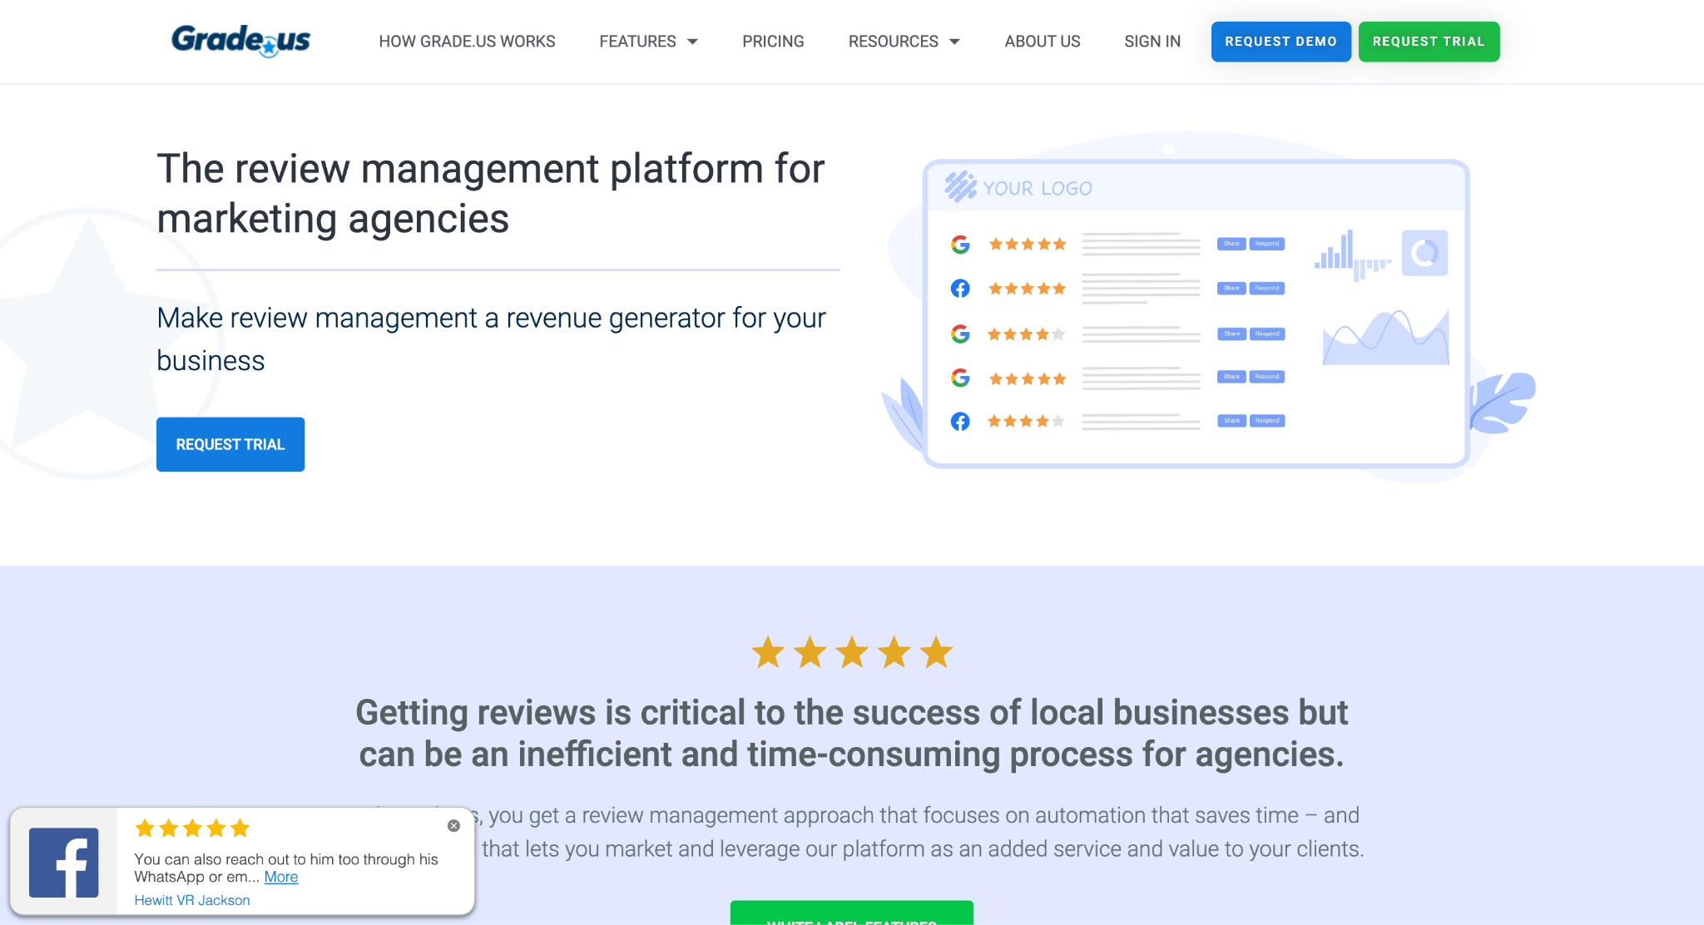Click Sign In in navigation
This screenshot has width=1704, height=925.
[1152, 42]
